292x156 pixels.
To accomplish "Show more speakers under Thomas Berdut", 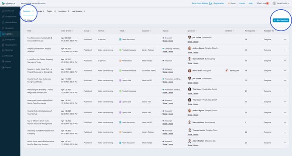I will 193,134.
